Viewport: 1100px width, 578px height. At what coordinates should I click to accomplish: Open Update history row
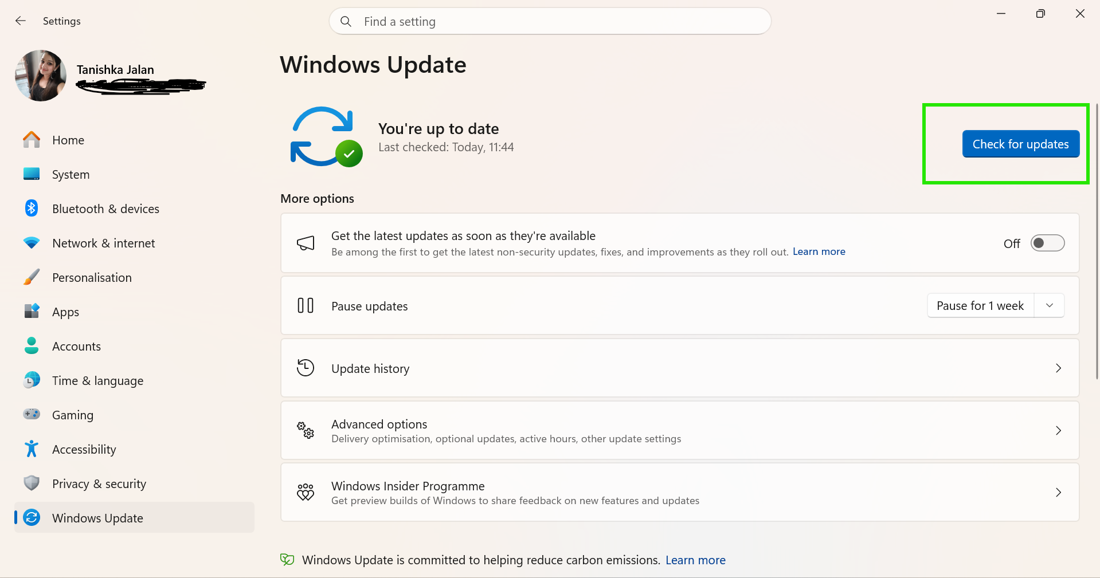(680, 368)
